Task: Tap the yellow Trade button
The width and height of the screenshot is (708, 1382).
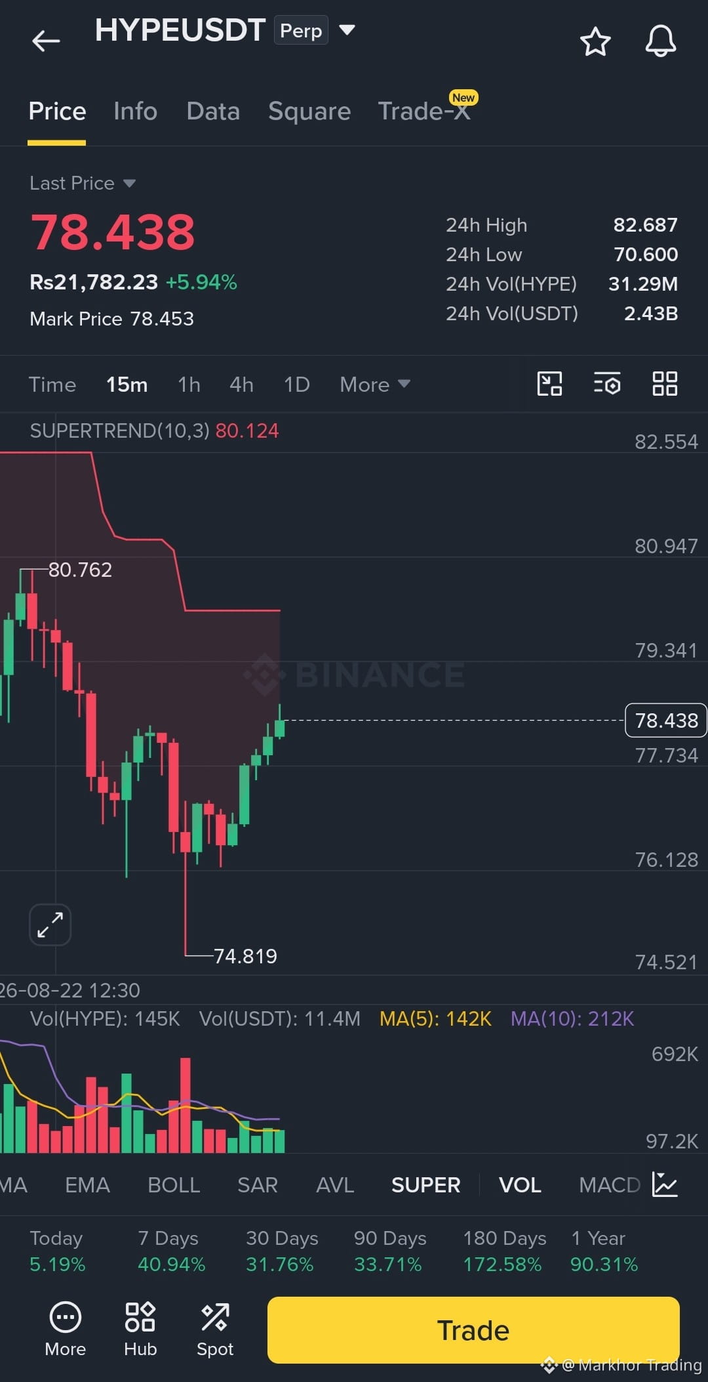Action: [473, 1330]
